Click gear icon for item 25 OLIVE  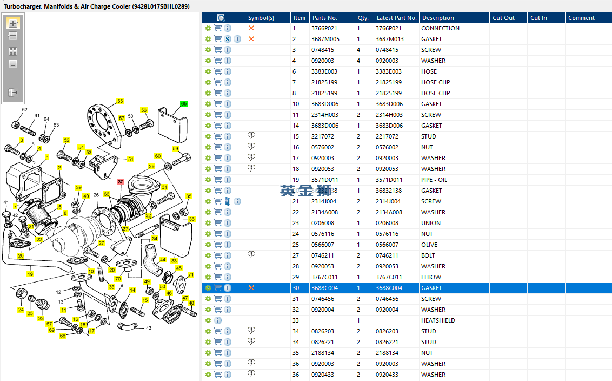tap(208, 245)
